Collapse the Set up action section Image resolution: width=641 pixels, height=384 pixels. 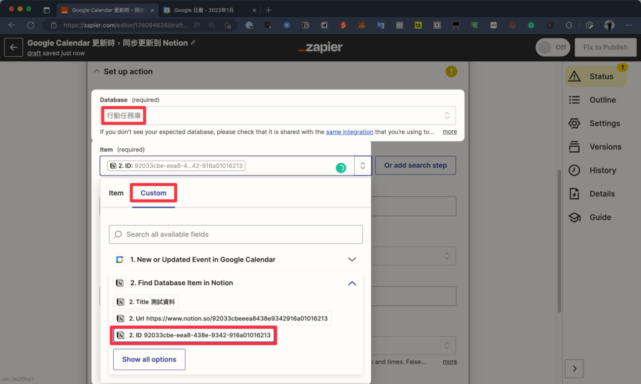[x=96, y=71]
